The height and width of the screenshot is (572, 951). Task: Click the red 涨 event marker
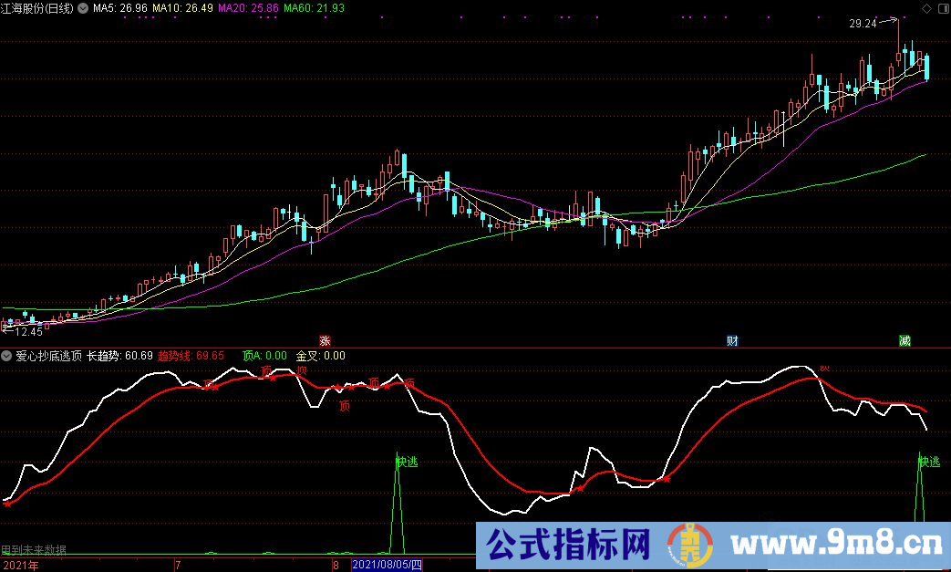click(x=326, y=341)
